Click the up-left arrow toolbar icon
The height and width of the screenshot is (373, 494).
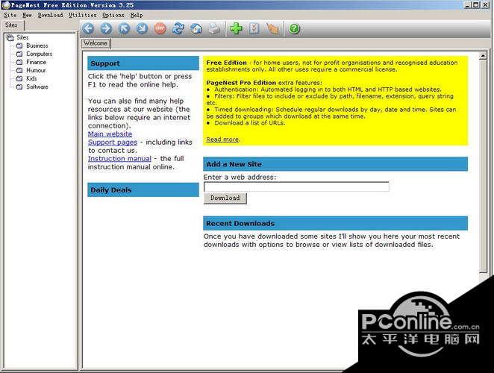(124, 29)
